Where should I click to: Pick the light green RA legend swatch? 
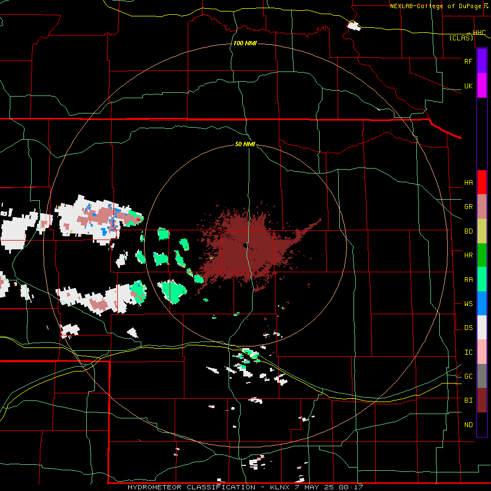[x=482, y=279]
